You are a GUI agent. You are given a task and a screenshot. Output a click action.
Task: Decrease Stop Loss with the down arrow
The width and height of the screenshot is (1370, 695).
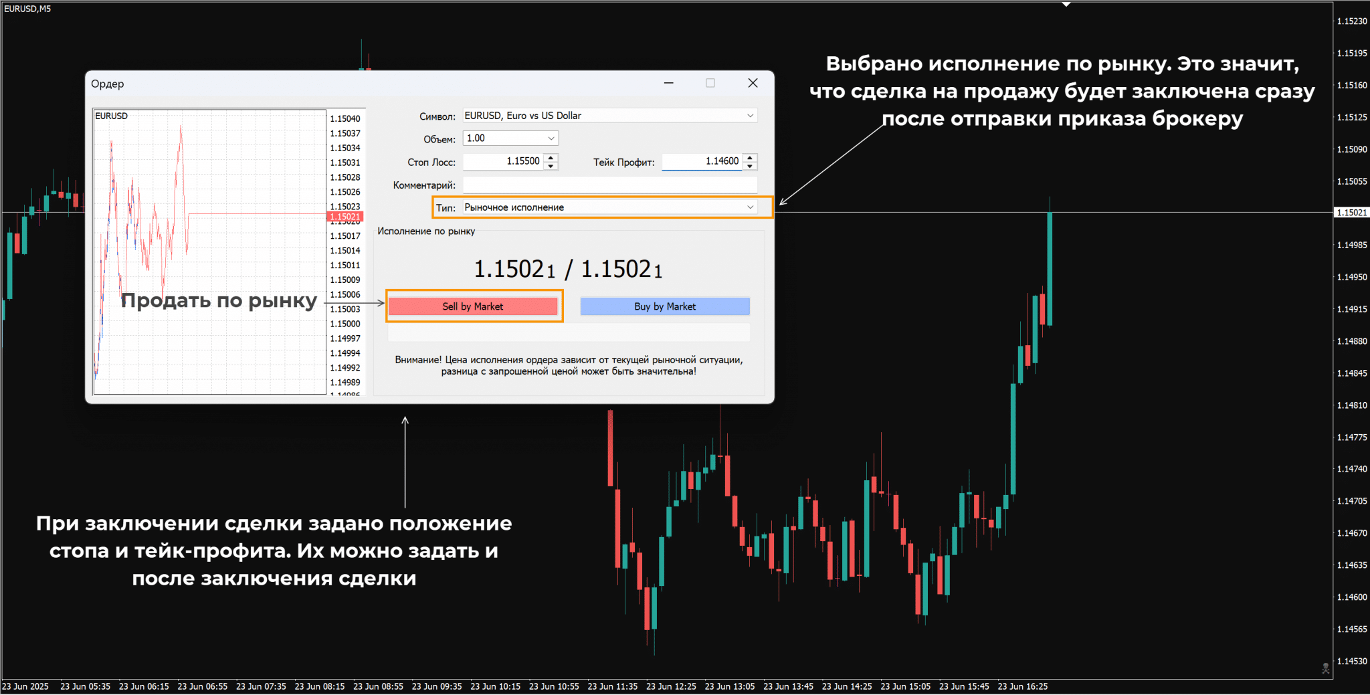tap(551, 166)
